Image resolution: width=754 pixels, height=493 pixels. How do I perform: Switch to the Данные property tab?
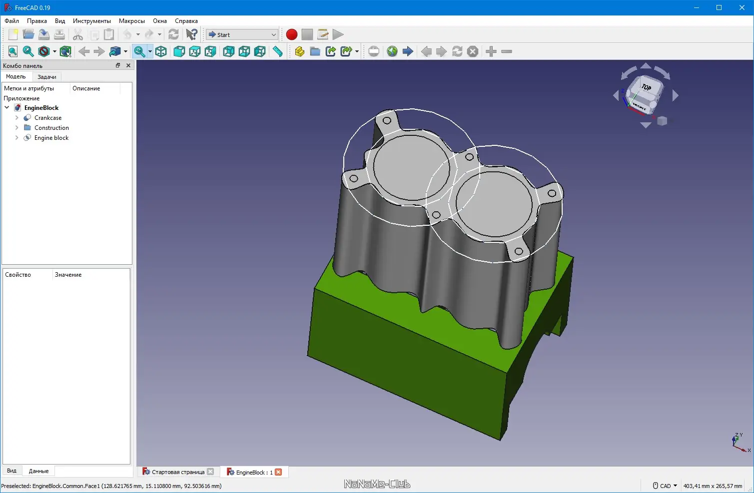tap(38, 471)
